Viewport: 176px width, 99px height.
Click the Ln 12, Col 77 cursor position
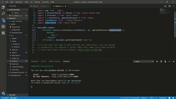tap(130, 98)
